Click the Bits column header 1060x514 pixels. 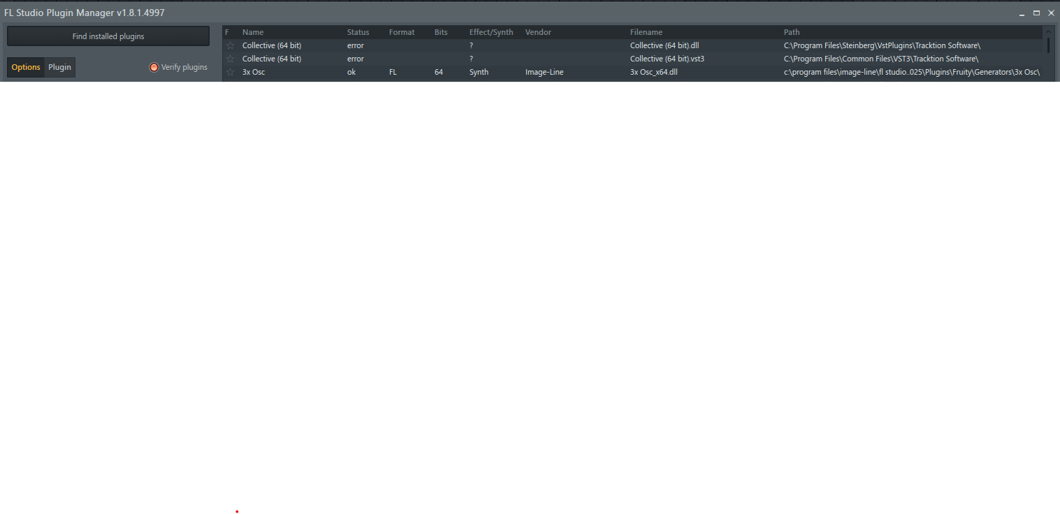tap(440, 32)
